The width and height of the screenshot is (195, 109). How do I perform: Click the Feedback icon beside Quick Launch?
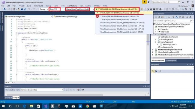pos(149,2)
